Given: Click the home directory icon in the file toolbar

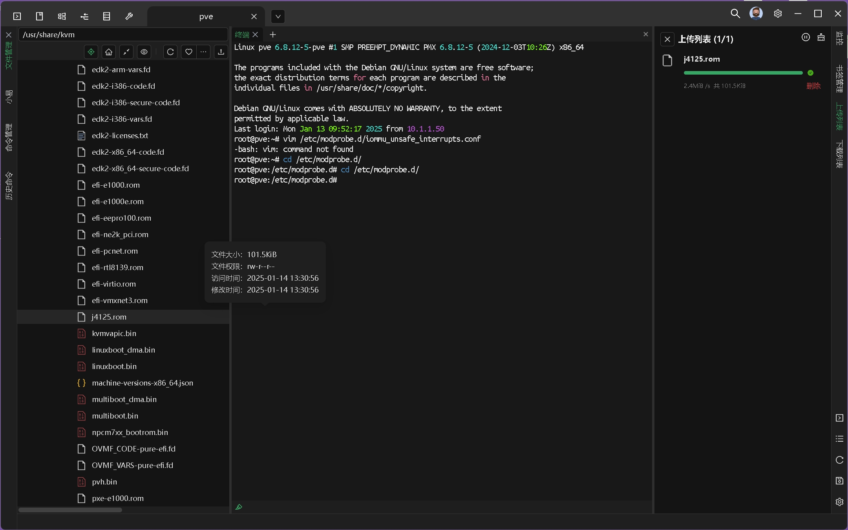Looking at the screenshot, I should click(109, 52).
